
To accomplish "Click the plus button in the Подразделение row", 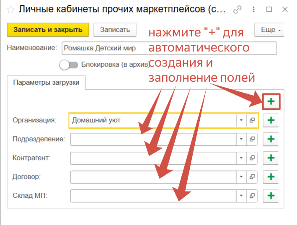I will click(x=271, y=139).
